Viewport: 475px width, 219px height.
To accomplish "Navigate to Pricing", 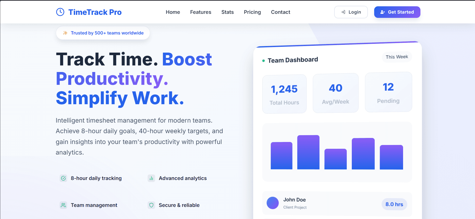I will point(252,12).
